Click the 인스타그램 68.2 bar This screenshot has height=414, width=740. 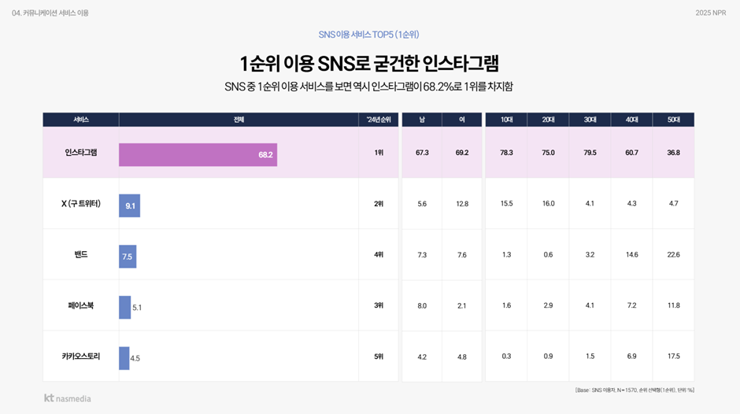coord(198,155)
